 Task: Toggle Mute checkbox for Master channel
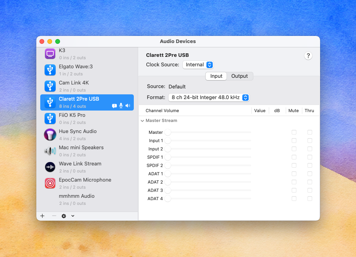point(294,132)
